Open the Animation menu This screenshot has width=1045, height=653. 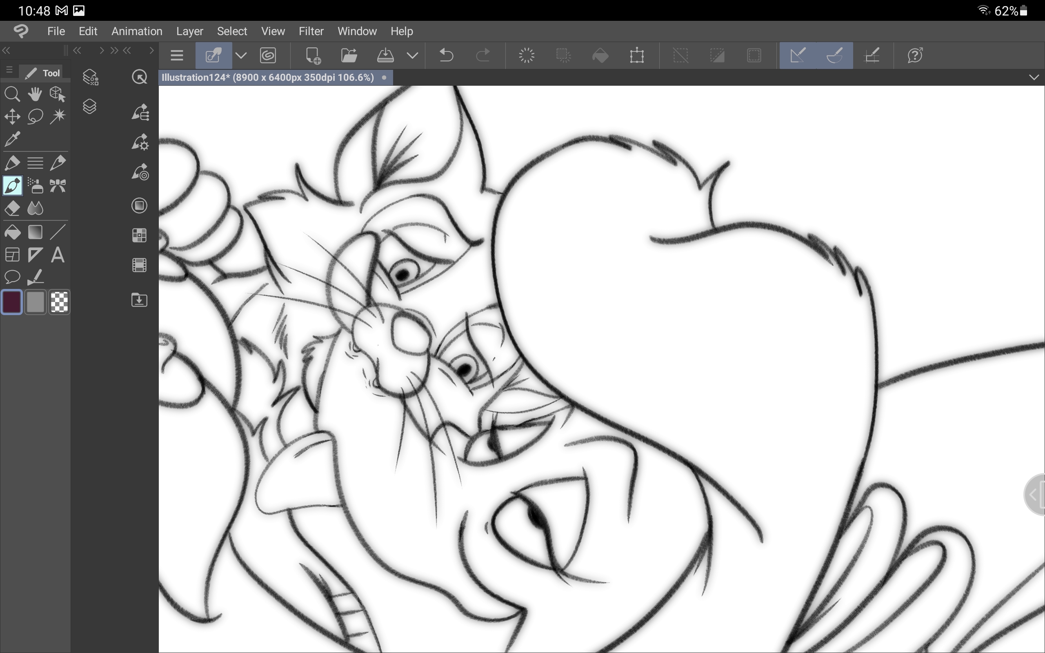click(136, 31)
